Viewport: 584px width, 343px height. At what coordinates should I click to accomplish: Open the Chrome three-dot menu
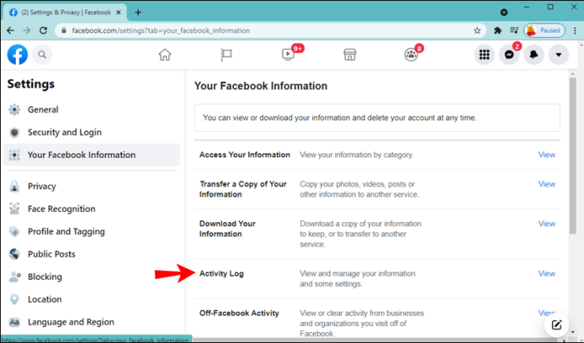(x=575, y=30)
